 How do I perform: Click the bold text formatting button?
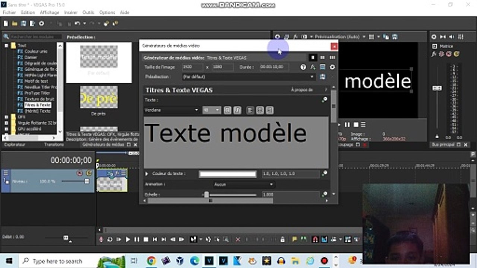(227, 110)
